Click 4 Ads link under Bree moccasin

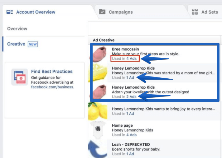point(131,58)
